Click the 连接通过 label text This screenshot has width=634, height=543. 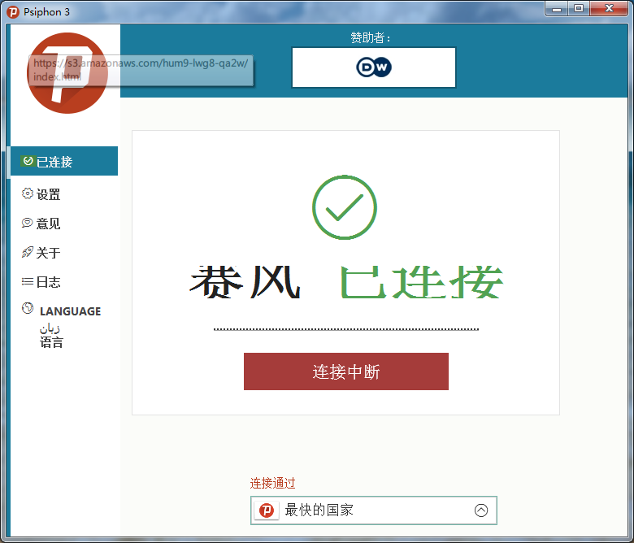273,483
